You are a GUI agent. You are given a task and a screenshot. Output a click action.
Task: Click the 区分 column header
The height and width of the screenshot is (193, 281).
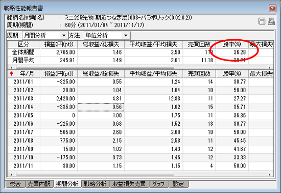[24, 44]
